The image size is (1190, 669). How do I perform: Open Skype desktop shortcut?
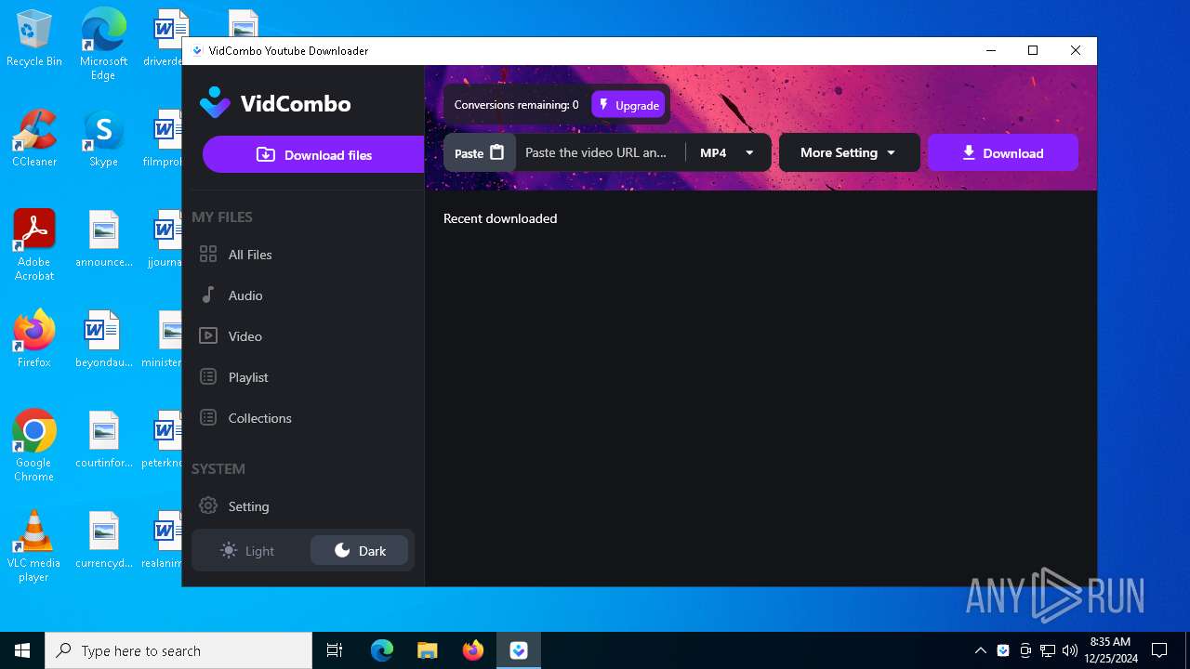tap(103, 138)
